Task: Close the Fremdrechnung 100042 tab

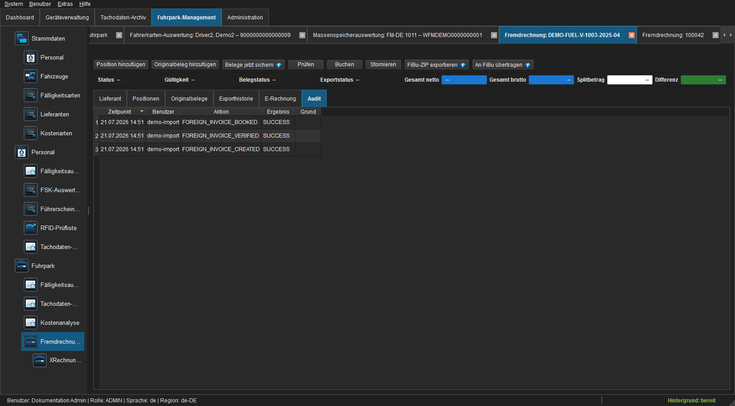Action: (716, 35)
